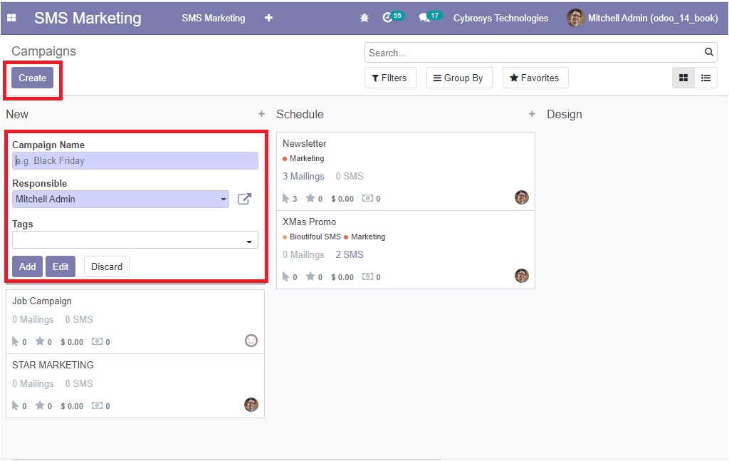Image resolution: width=729 pixels, height=461 pixels.
Task: Open XMas Promo 2 SMS link
Action: pyautogui.click(x=349, y=254)
